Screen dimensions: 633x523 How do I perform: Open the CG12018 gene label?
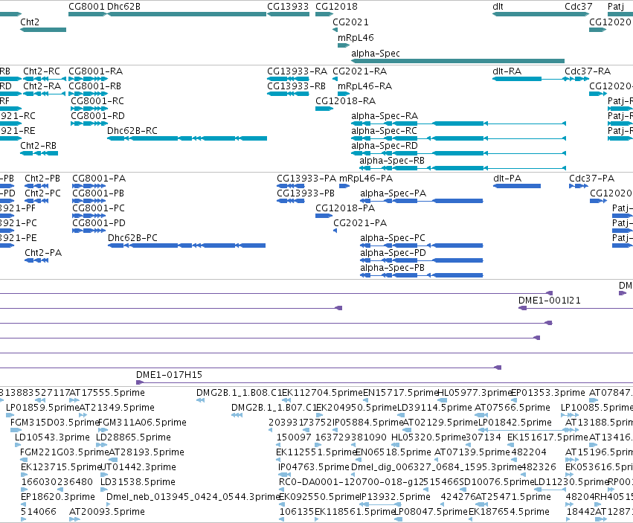coord(336,7)
